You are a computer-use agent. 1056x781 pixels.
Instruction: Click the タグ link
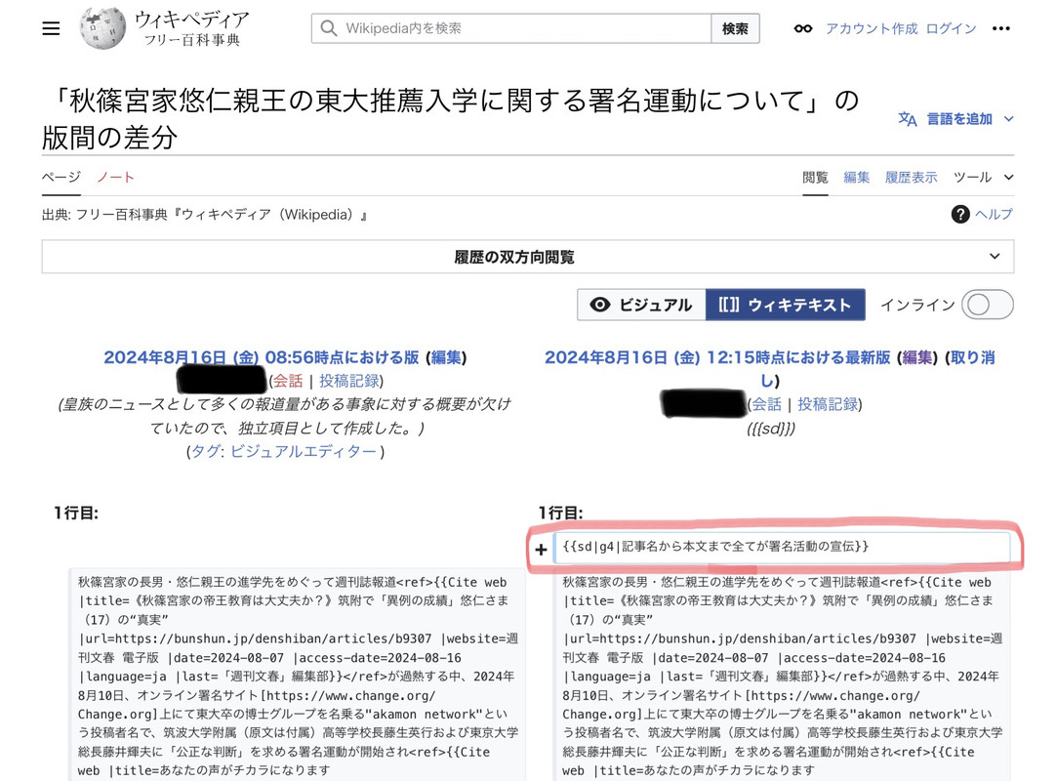tap(205, 451)
